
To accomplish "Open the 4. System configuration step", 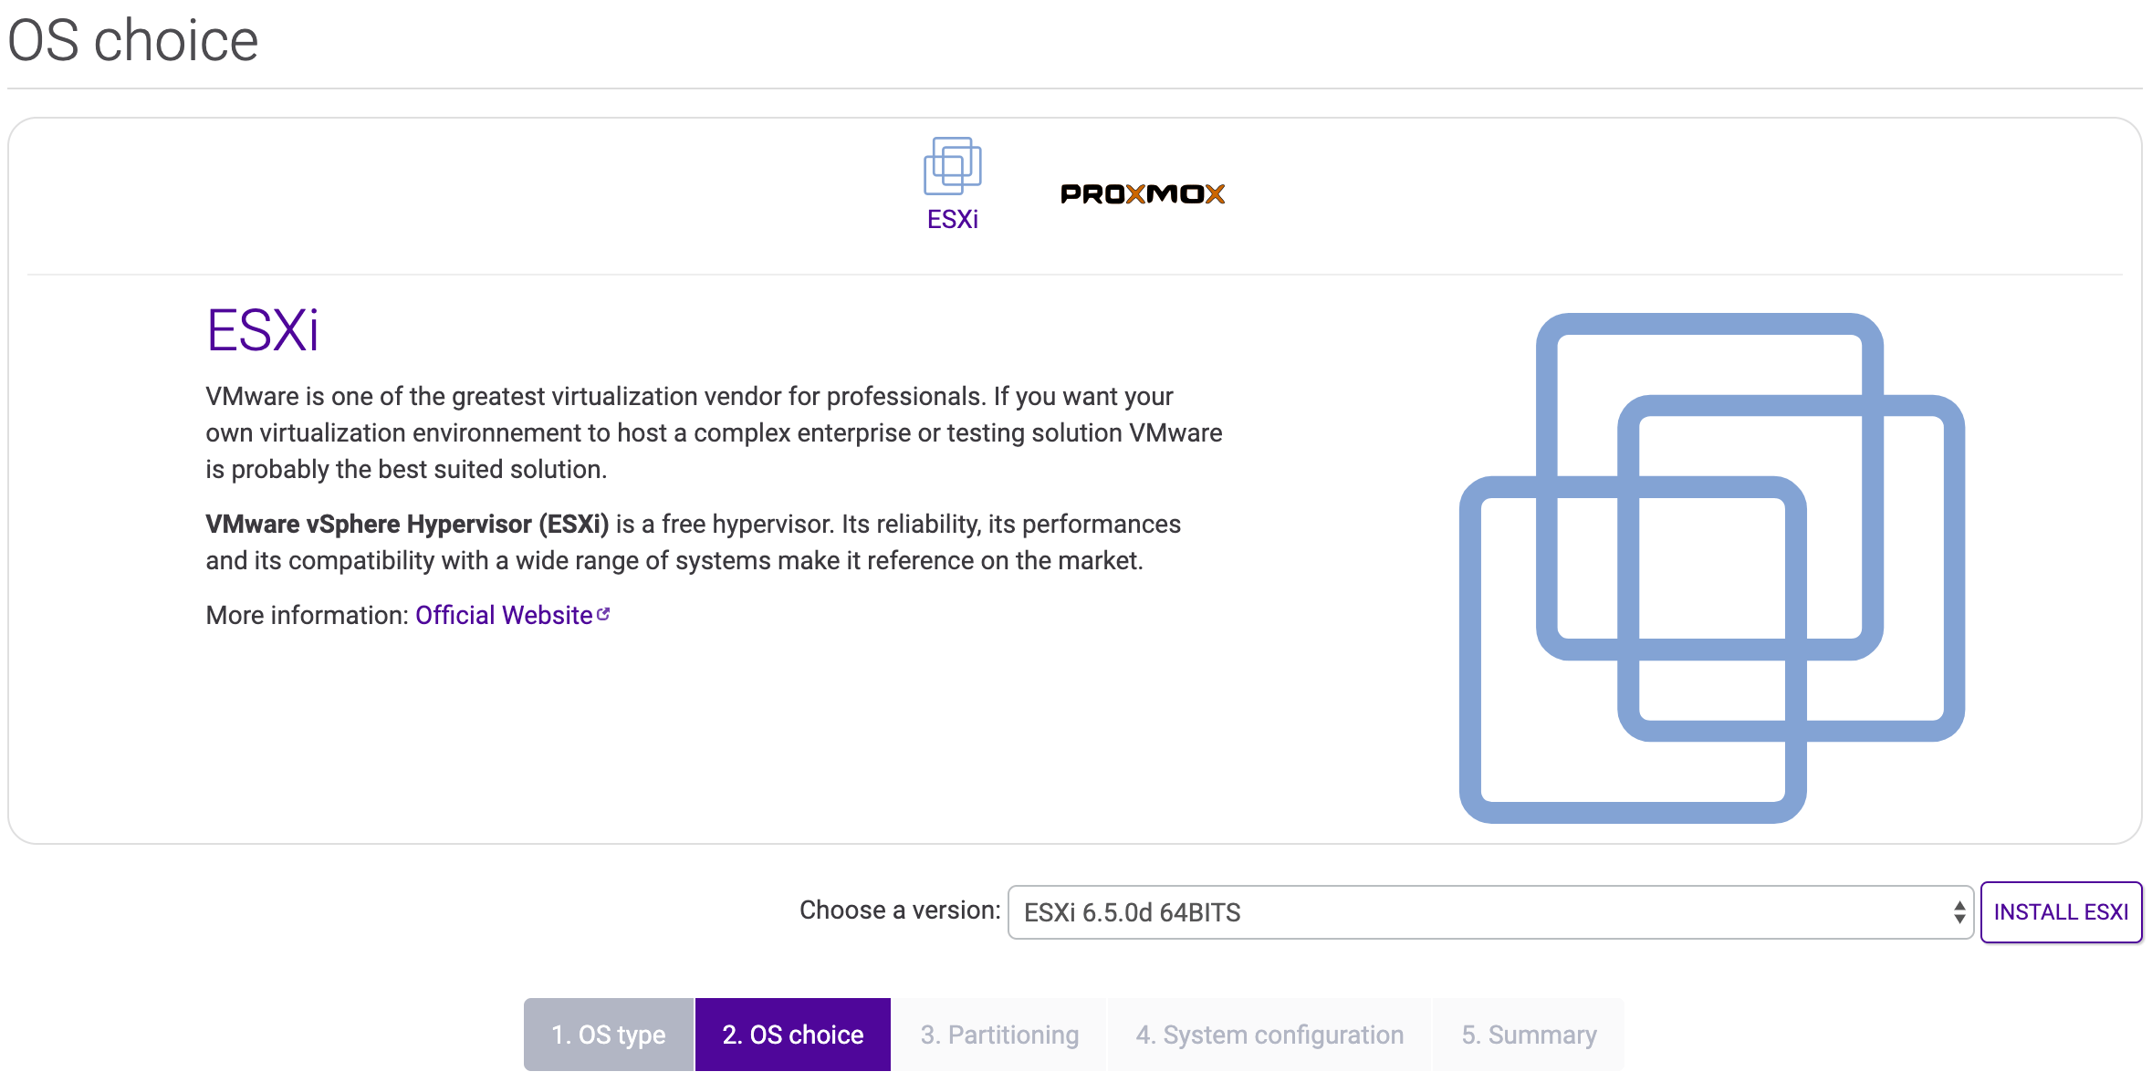I will 1269,1035.
